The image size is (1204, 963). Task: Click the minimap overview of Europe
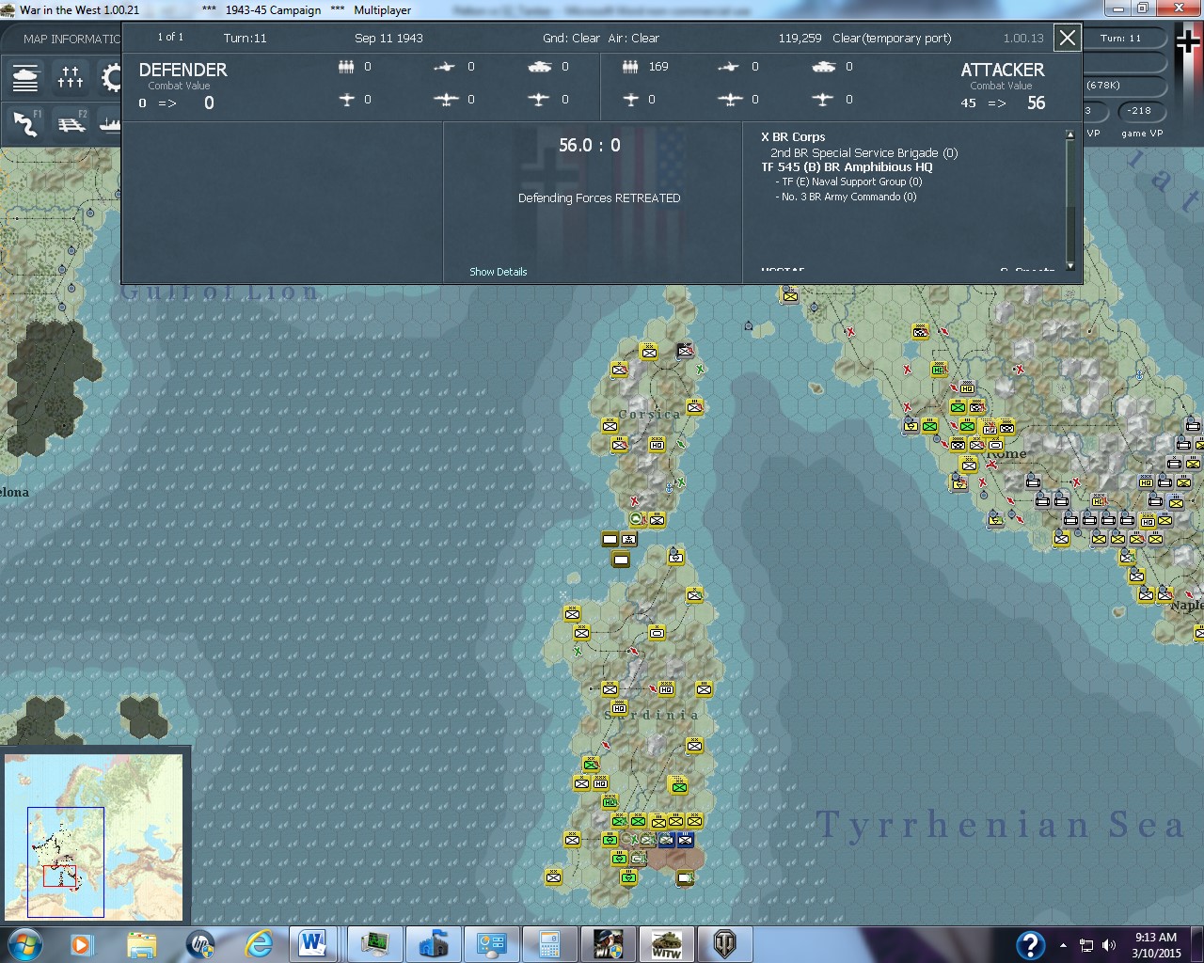pyautogui.click(x=94, y=836)
